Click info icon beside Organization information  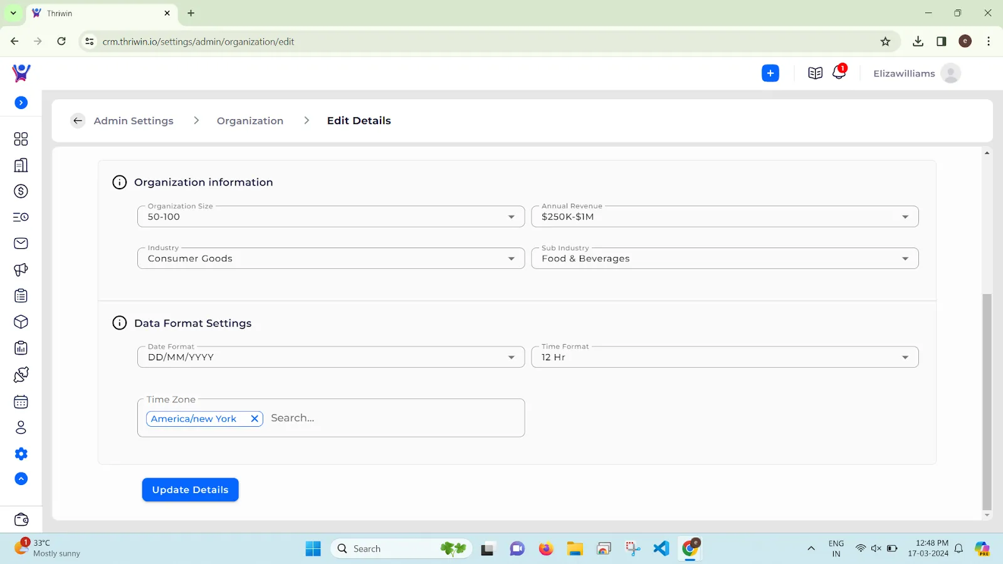(119, 182)
